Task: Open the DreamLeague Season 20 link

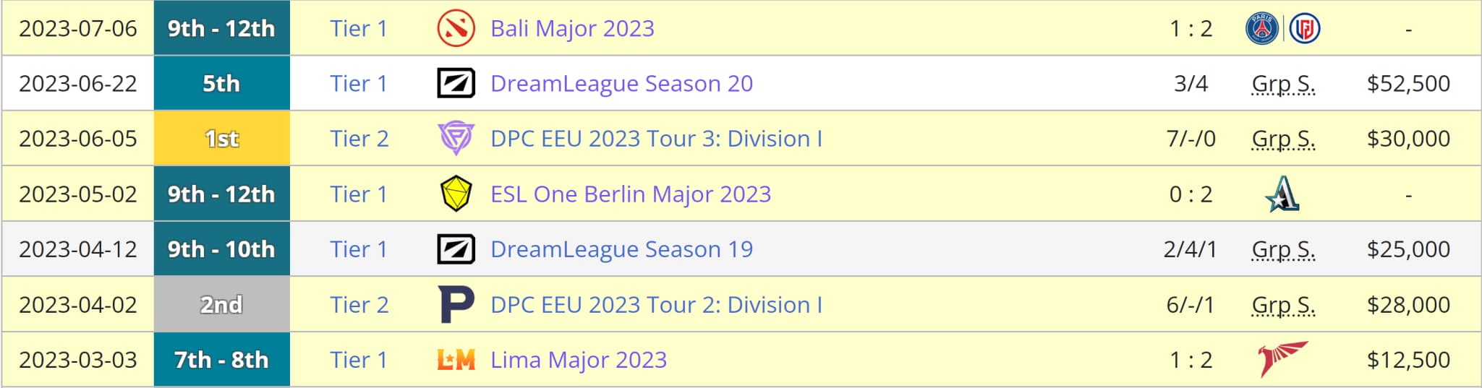Action: (x=621, y=84)
